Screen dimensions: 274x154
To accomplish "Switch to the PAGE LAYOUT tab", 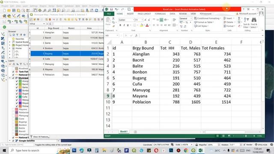I will 144,14.
